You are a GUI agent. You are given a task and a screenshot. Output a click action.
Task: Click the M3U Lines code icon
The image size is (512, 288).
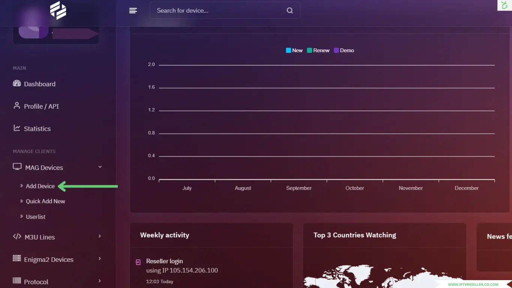click(17, 237)
